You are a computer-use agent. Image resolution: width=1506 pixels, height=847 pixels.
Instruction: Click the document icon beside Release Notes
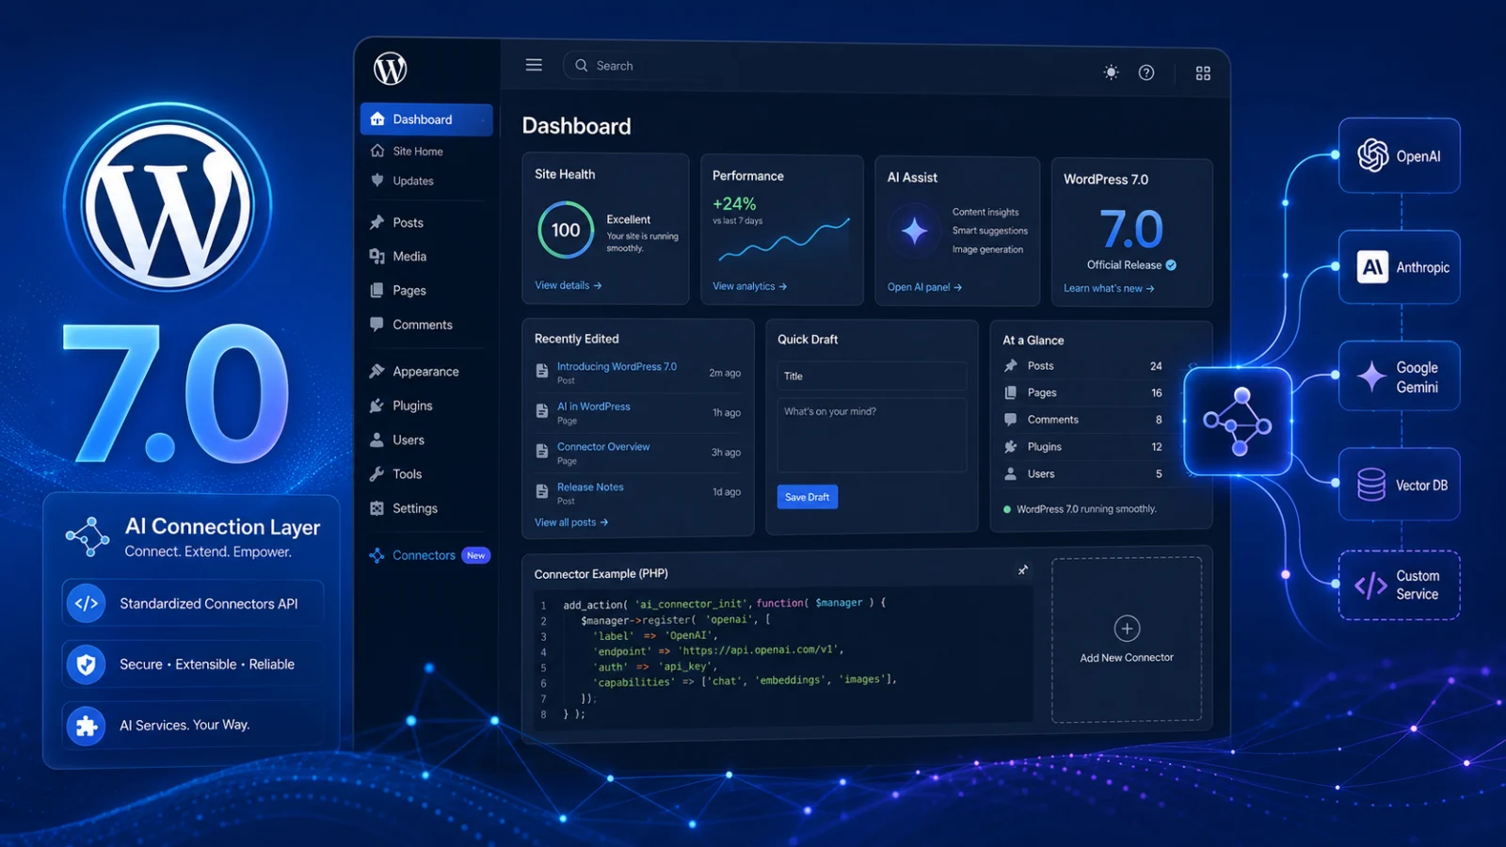point(542,491)
